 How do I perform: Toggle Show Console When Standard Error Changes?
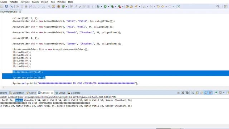click(x=210, y=93)
